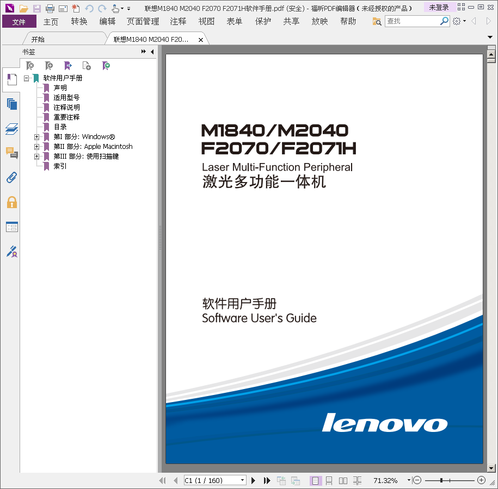The height and width of the screenshot is (489, 498).
Task: Click the Print icon in title bar
Action: (50, 9)
